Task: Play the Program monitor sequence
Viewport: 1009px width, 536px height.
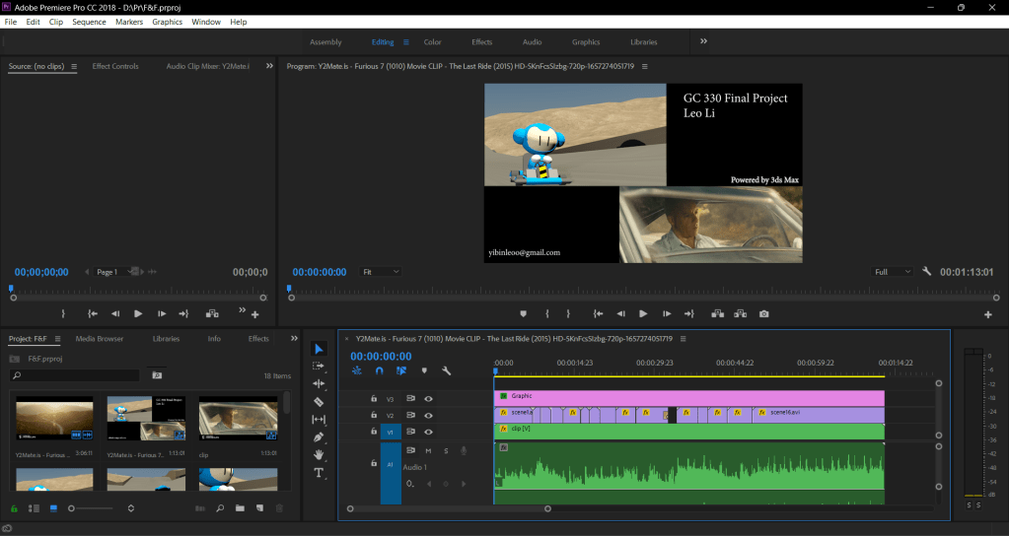Action: pyautogui.click(x=643, y=313)
